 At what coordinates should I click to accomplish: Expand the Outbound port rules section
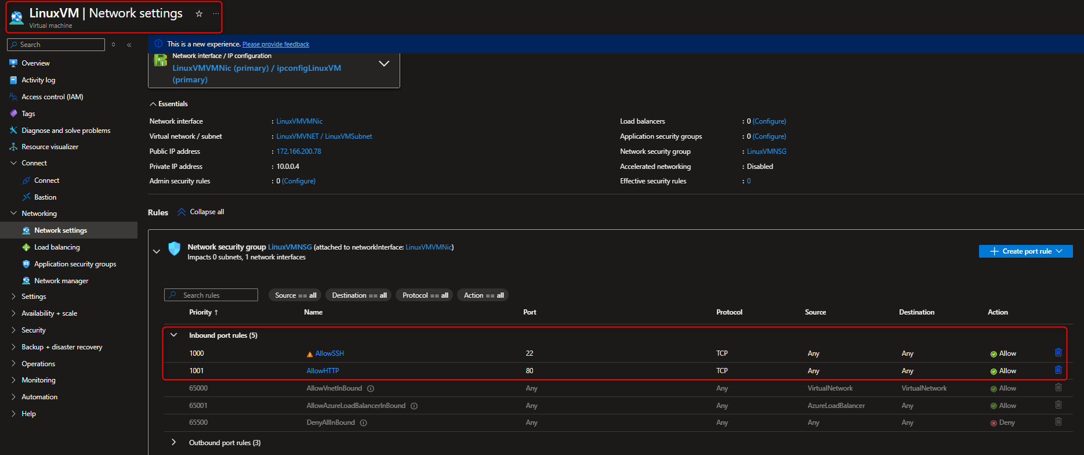[173, 442]
